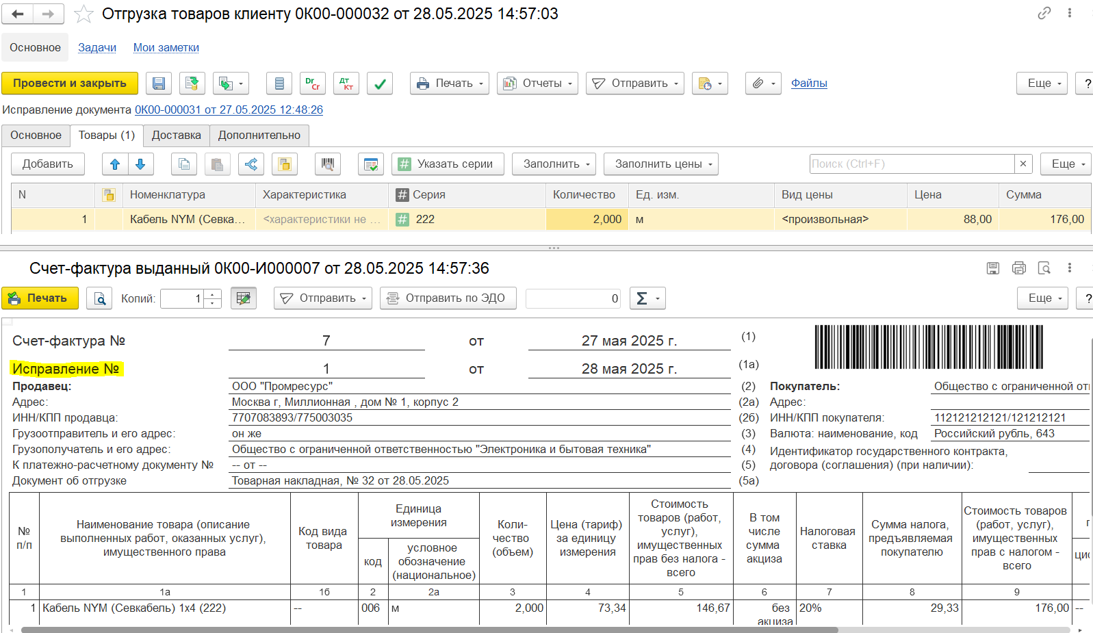Open print preview magnifier icon in invoice
The width and height of the screenshot is (1093, 633).
(99, 298)
